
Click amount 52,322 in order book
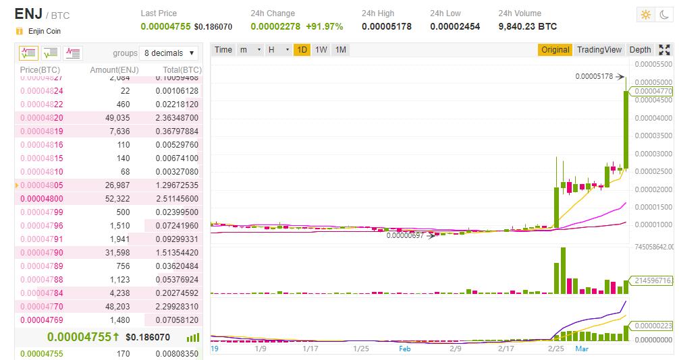117,199
